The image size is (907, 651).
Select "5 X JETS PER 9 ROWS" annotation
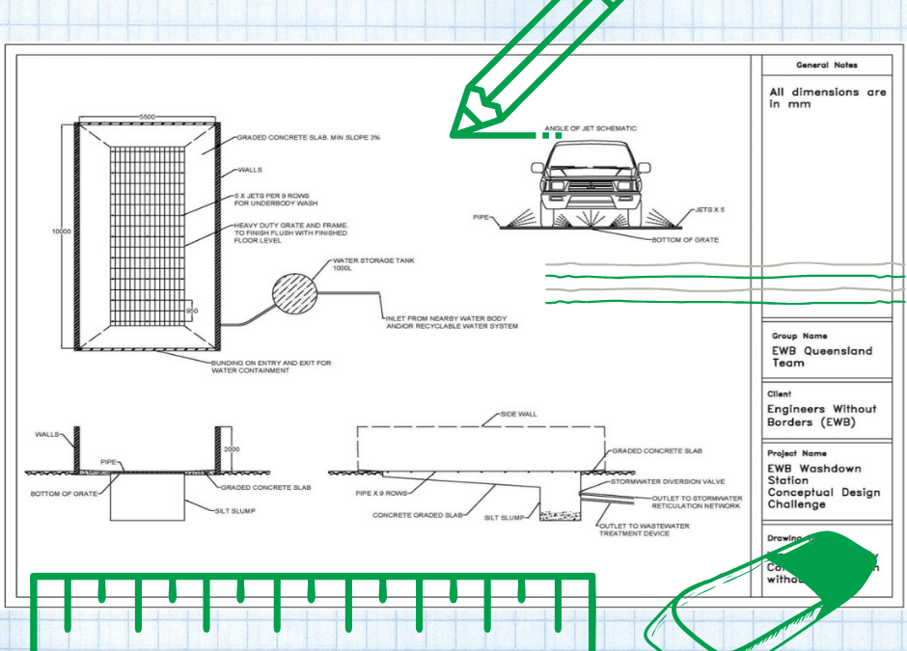click(x=272, y=196)
